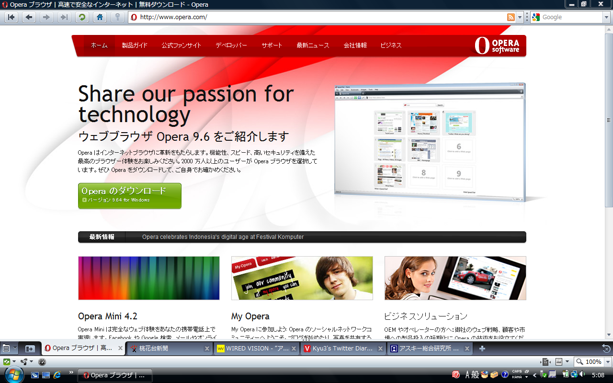Expand the Opera Unite dropdown arrow

[x=31, y=362]
